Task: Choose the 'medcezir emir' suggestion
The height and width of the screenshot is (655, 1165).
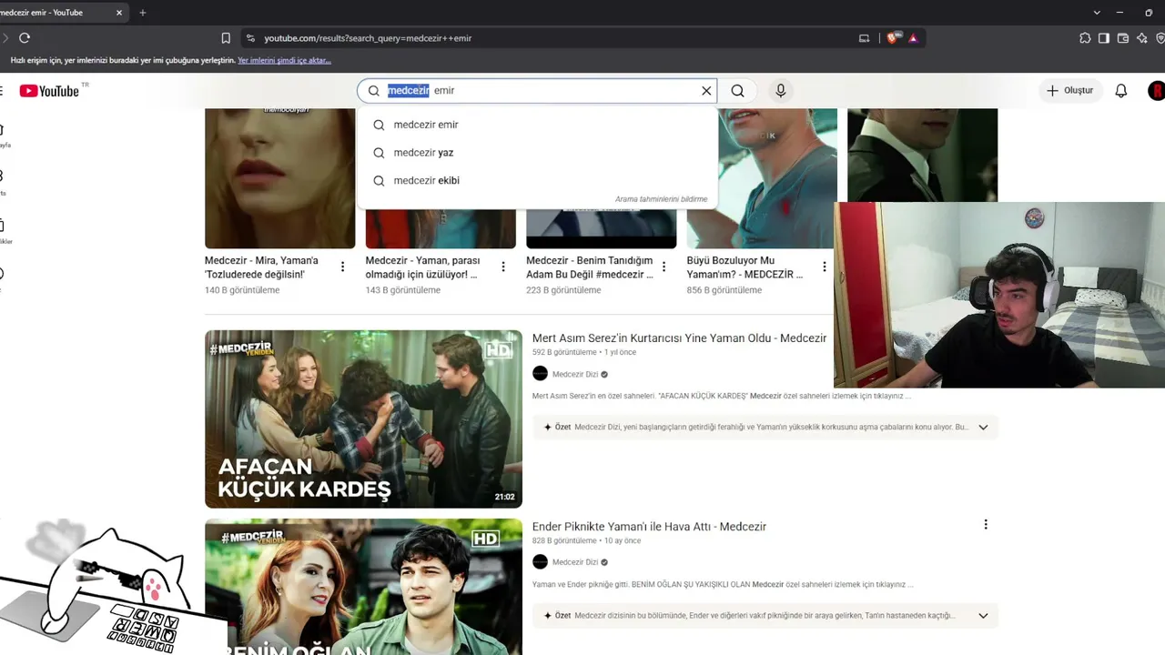Action: pyautogui.click(x=537, y=125)
